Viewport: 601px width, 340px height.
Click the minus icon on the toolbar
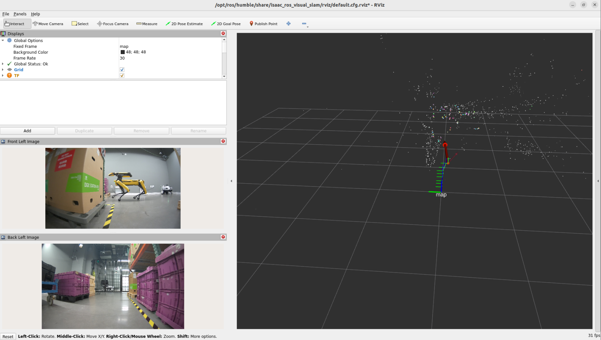[x=304, y=24]
